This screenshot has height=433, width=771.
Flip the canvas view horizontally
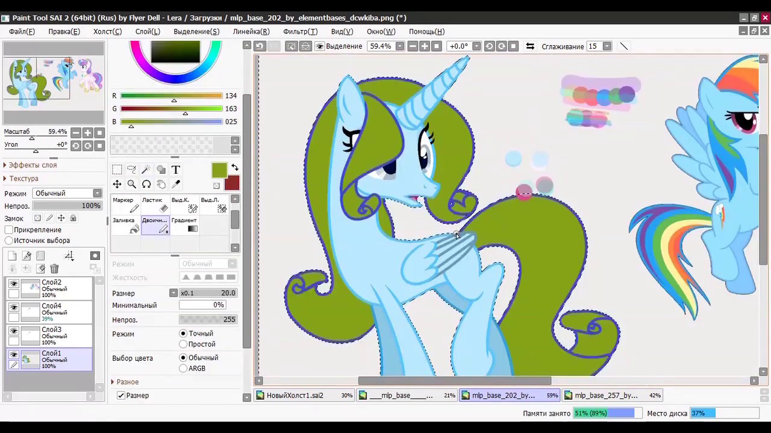pyautogui.click(x=530, y=46)
